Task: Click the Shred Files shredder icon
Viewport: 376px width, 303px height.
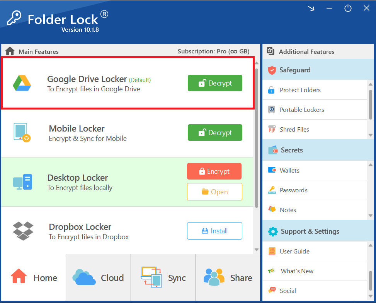Action: tap(272, 129)
